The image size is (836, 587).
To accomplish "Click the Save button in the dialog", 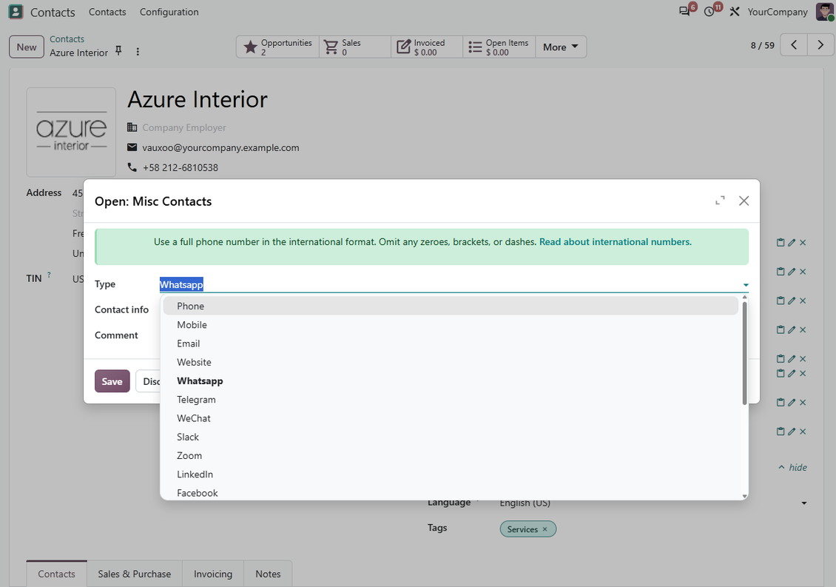I will pyautogui.click(x=112, y=381).
